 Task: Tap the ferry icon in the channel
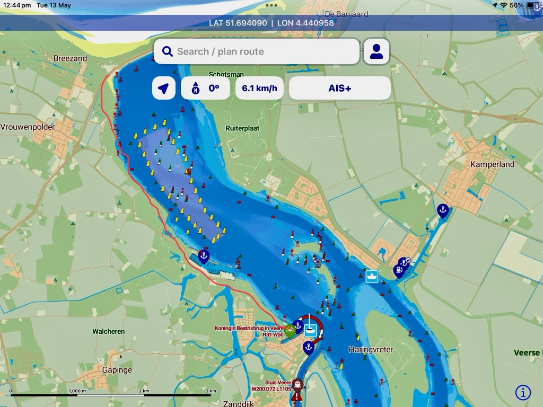pyautogui.click(x=372, y=276)
